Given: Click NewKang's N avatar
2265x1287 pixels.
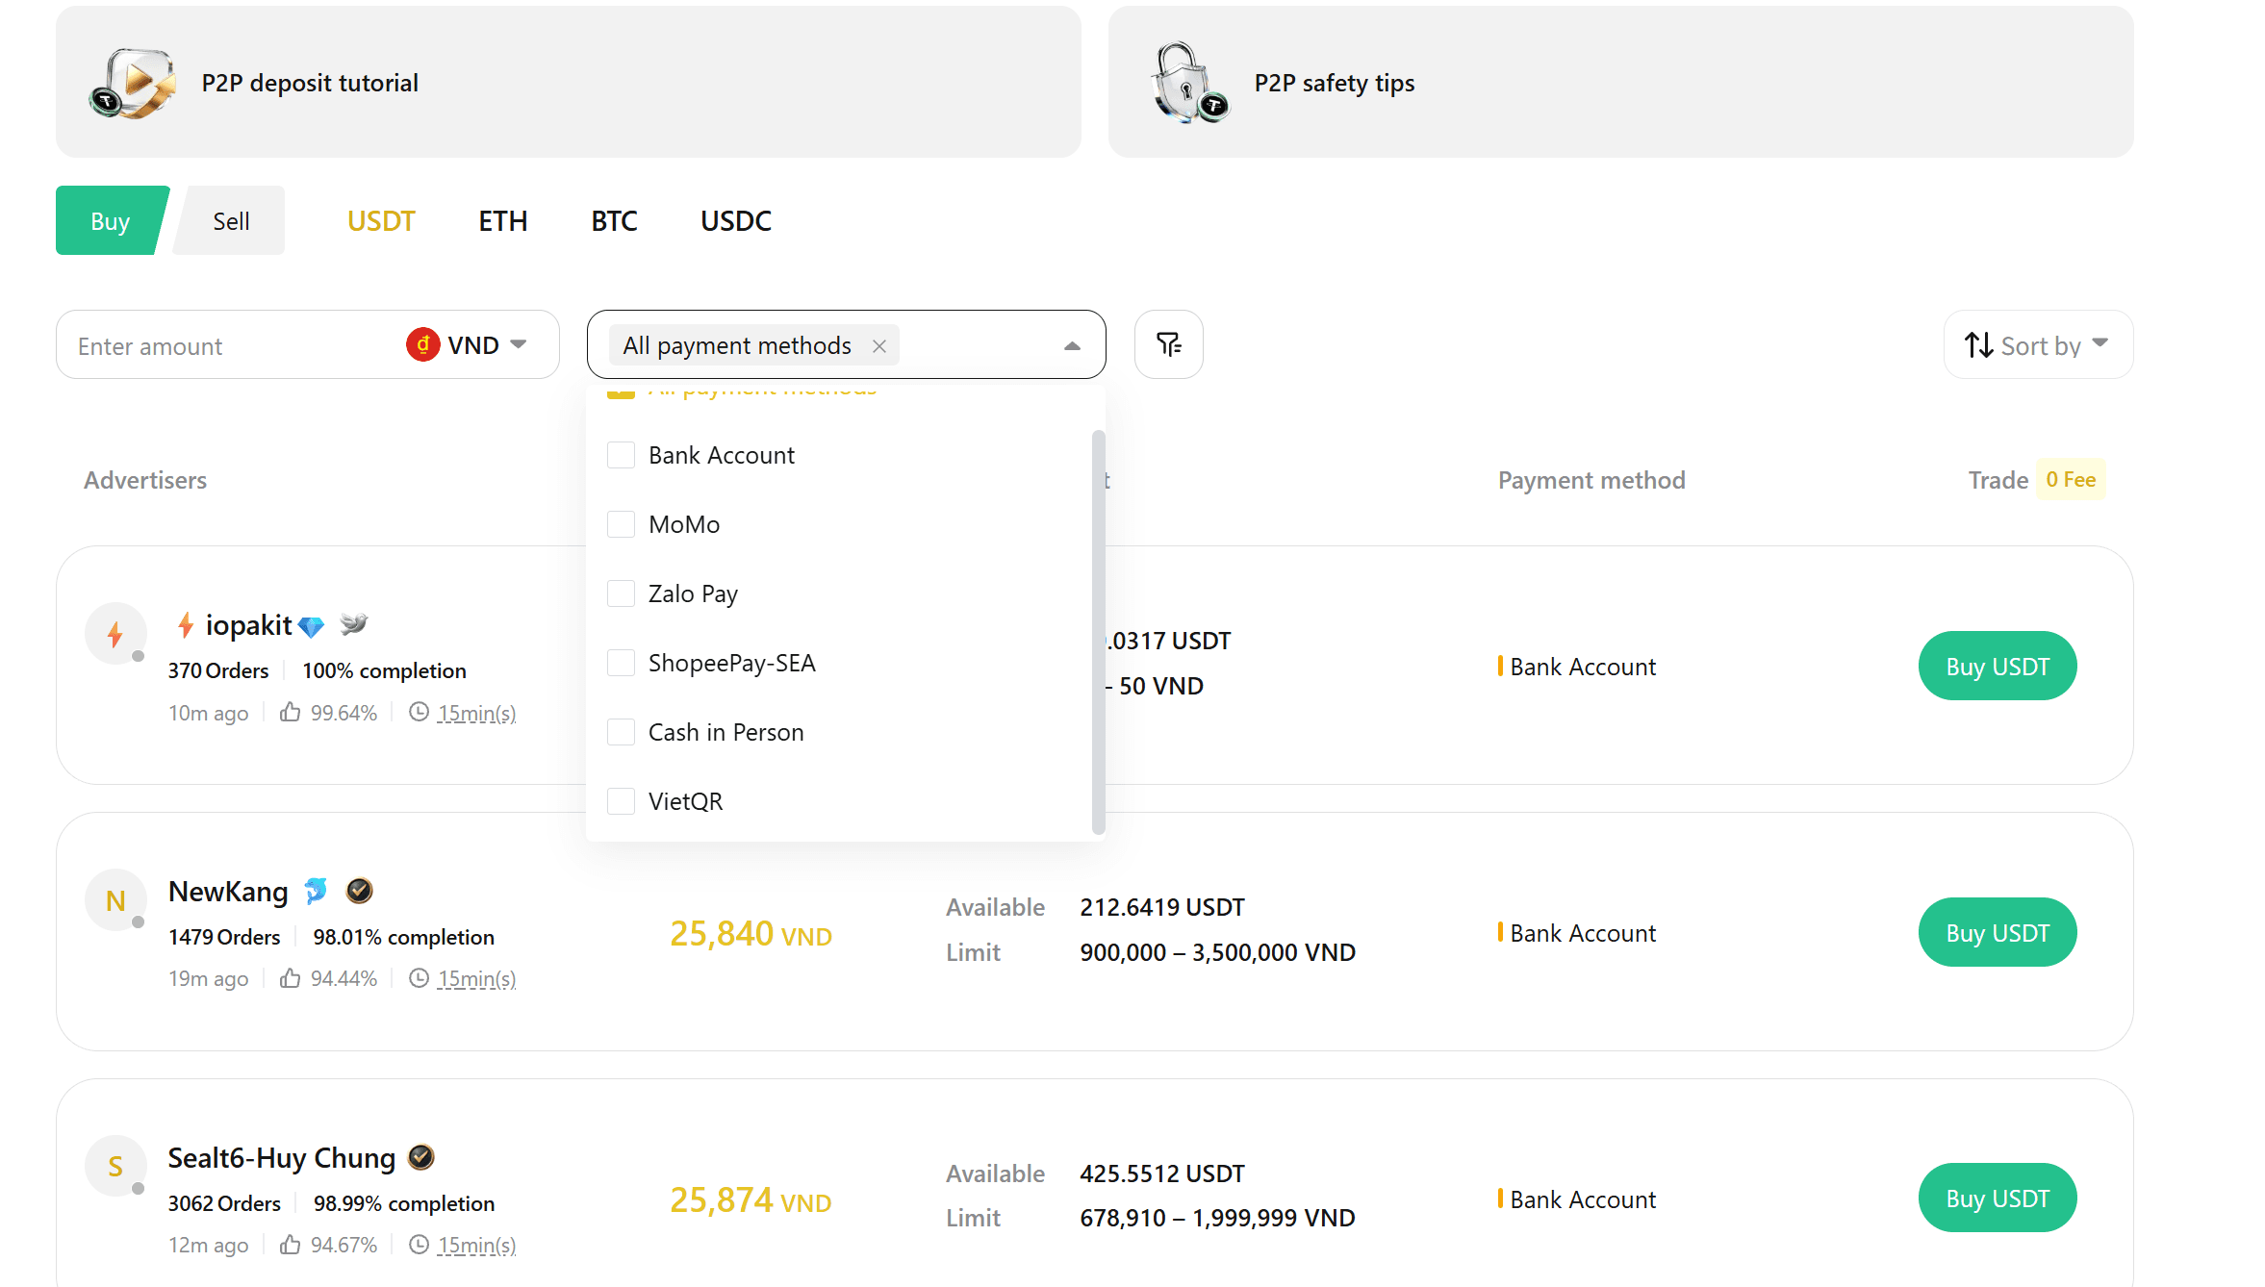Looking at the screenshot, I should click(x=115, y=900).
